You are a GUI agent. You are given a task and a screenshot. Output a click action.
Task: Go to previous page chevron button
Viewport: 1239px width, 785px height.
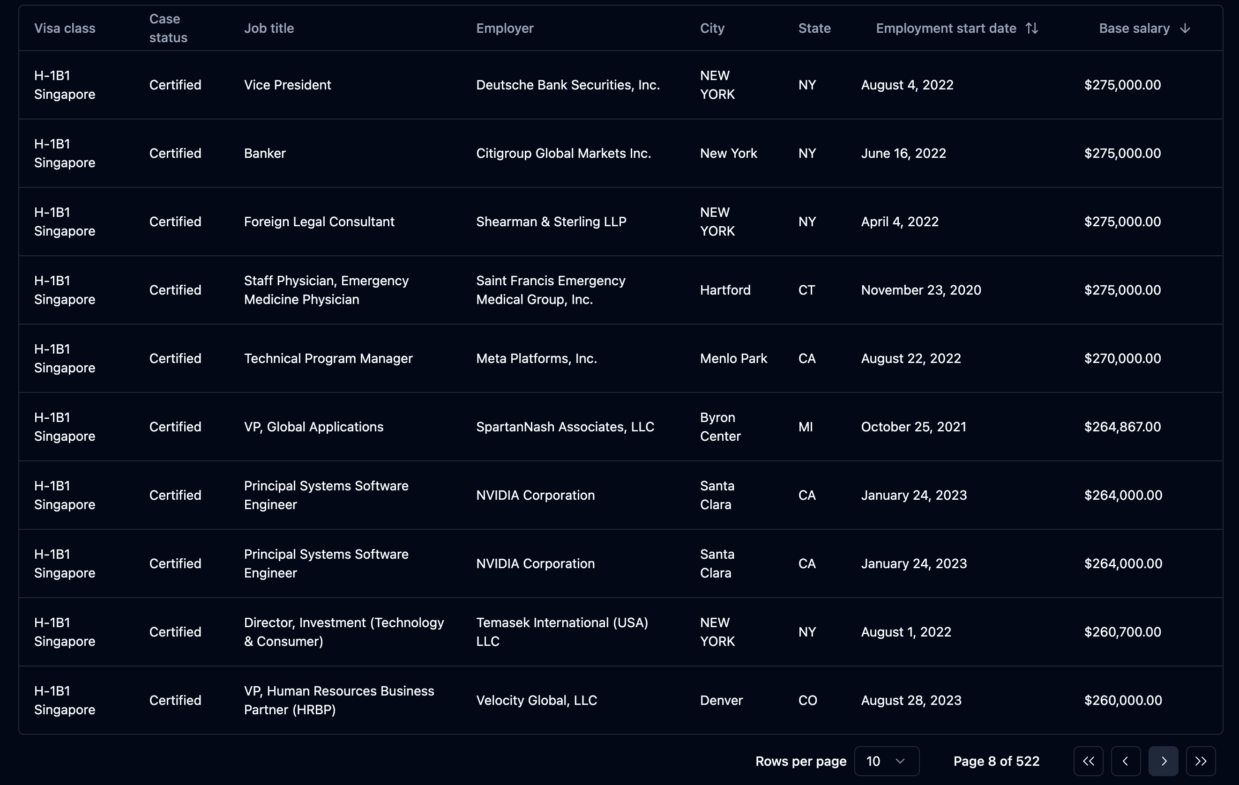pos(1126,761)
